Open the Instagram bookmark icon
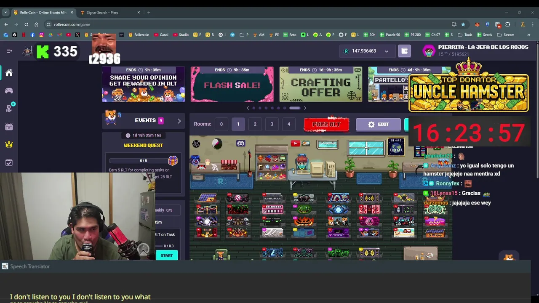 coord(41,35)
